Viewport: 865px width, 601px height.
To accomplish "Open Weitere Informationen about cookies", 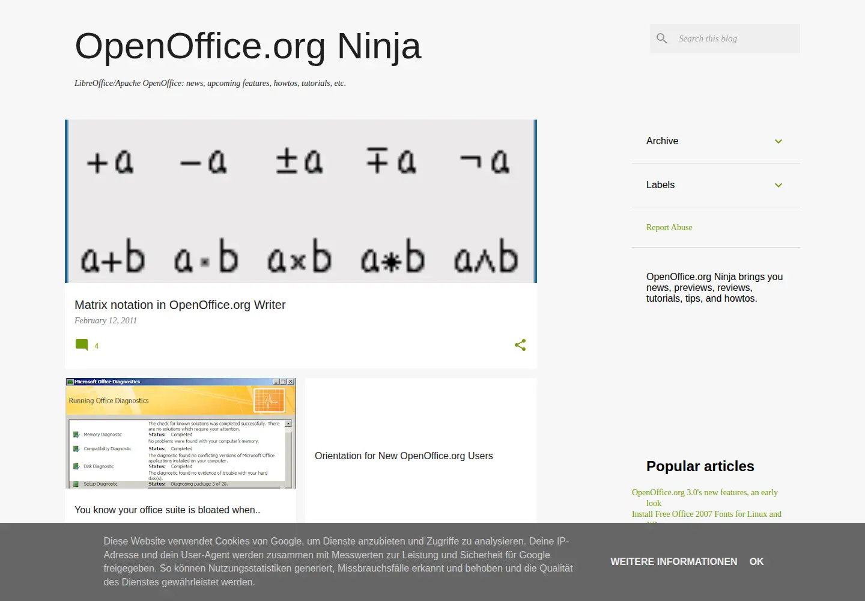I will tap(674, 561).
